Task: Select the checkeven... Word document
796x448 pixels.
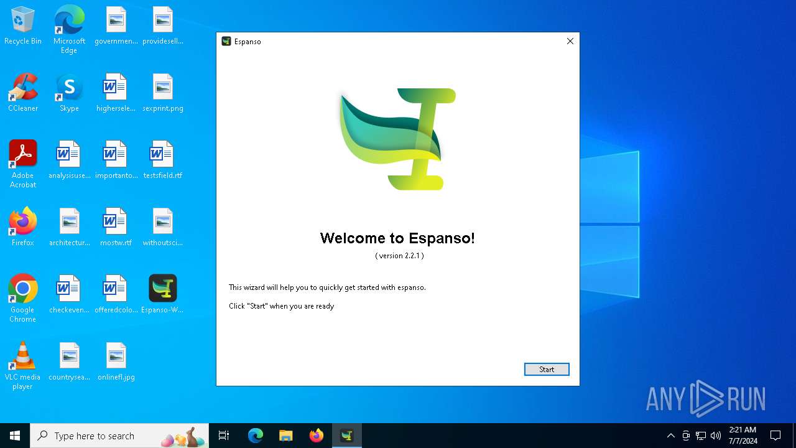Action: click(x=69, y=294)
